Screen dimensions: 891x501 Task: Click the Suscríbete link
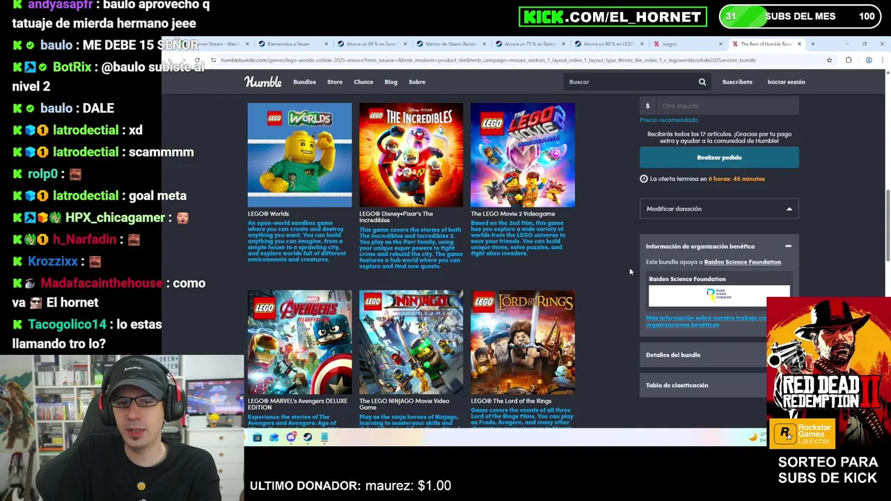737,82
